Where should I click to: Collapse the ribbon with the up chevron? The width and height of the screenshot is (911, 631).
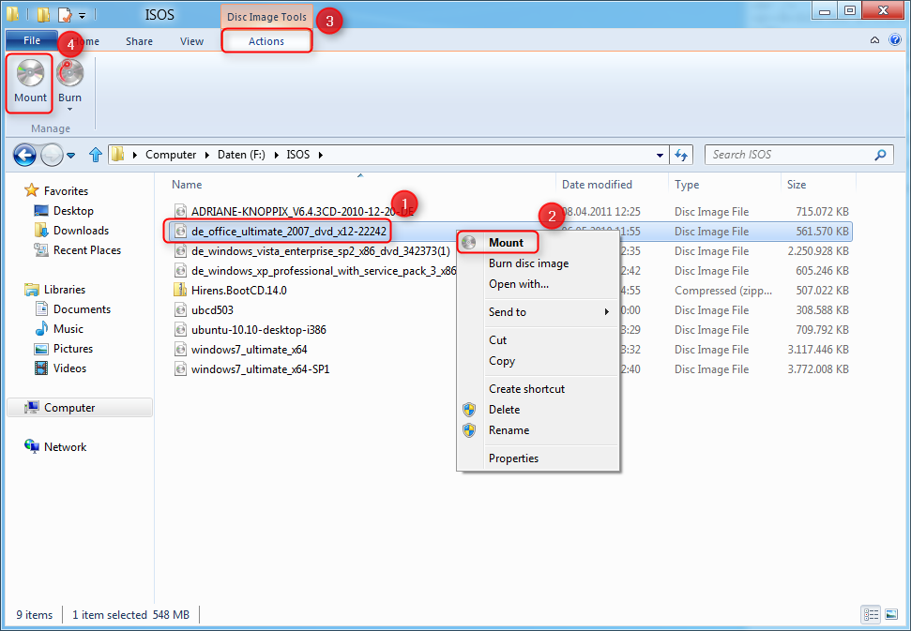pyautogui.click(x=874, y=40)
